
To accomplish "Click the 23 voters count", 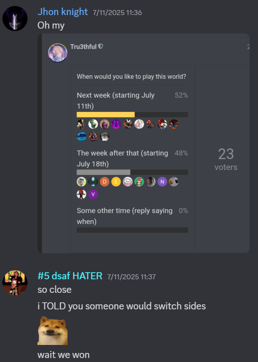I will point(226,159).
